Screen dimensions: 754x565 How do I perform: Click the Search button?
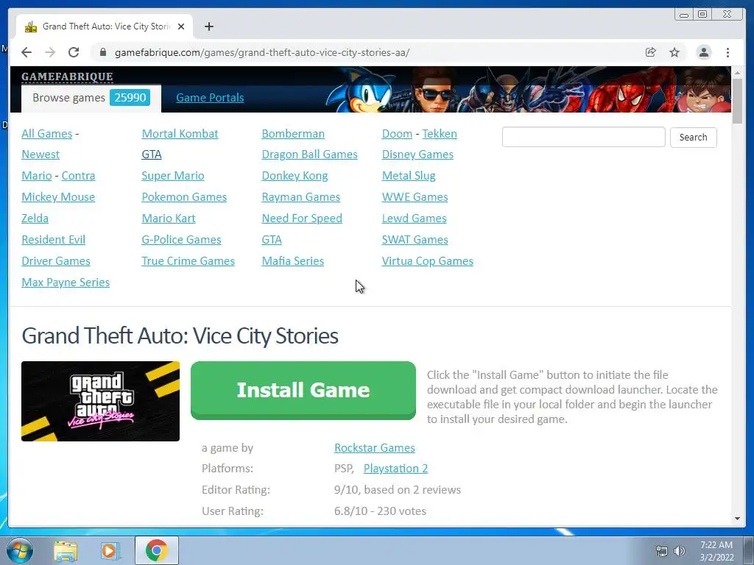[x=693, y=138]
